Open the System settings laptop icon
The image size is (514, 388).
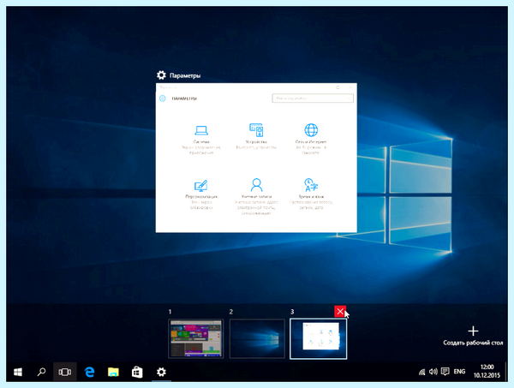point(201,130)
